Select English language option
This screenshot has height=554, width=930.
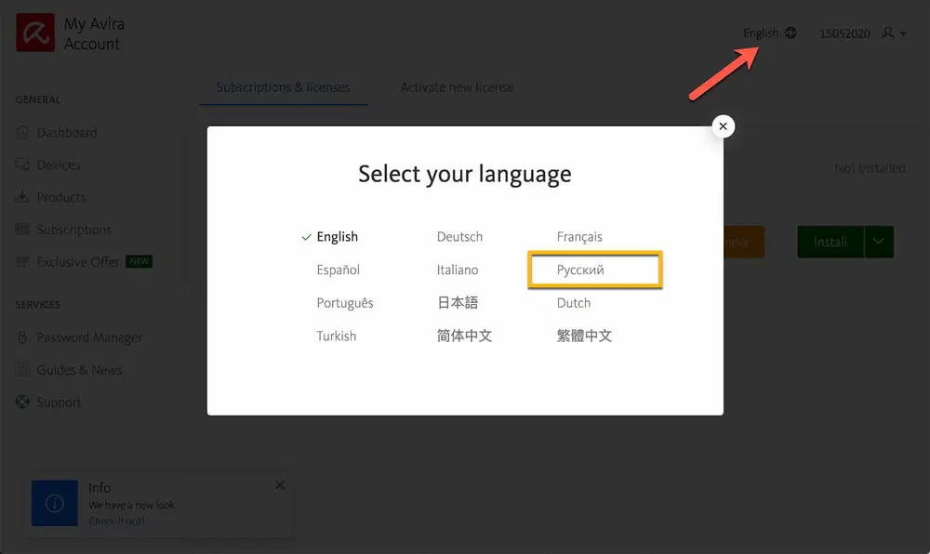coord(337,237)
